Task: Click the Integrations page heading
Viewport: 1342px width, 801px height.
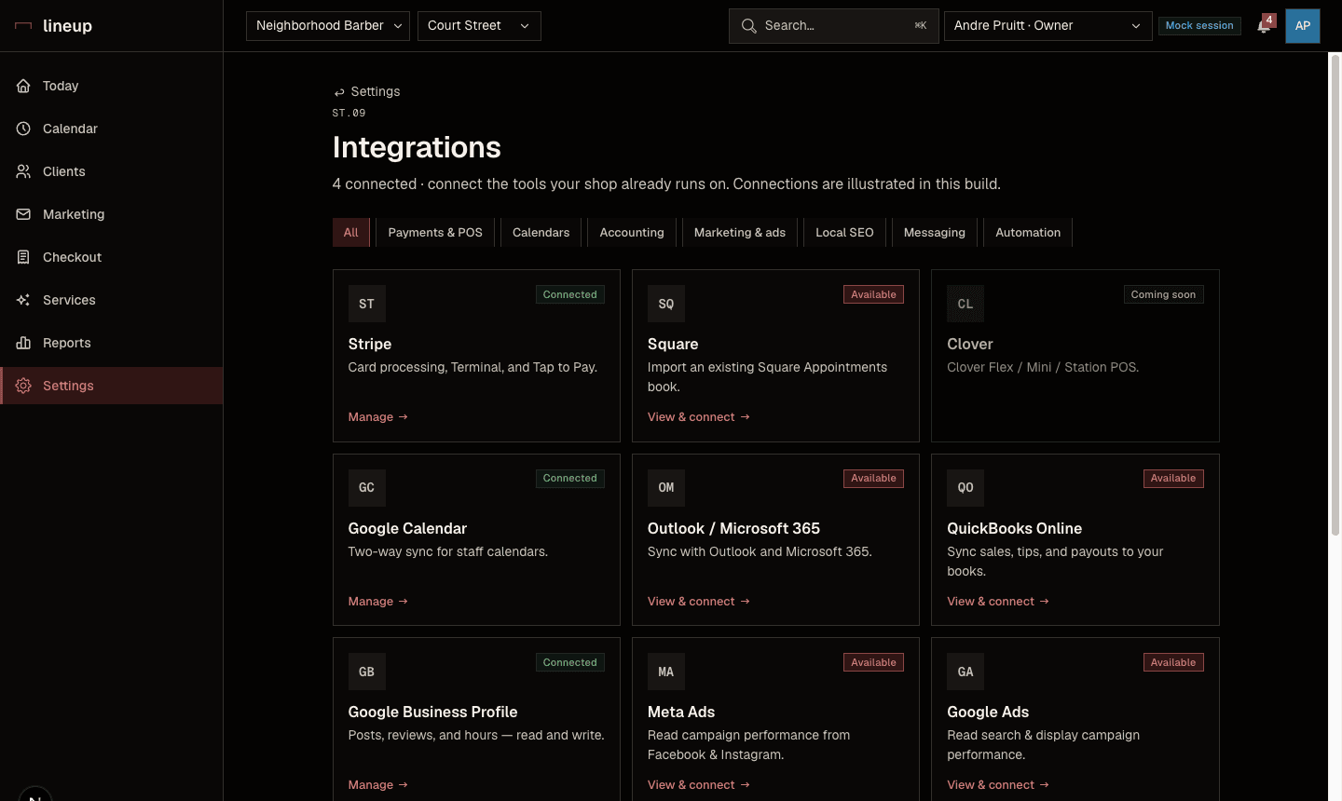Action: coord(417,147)
